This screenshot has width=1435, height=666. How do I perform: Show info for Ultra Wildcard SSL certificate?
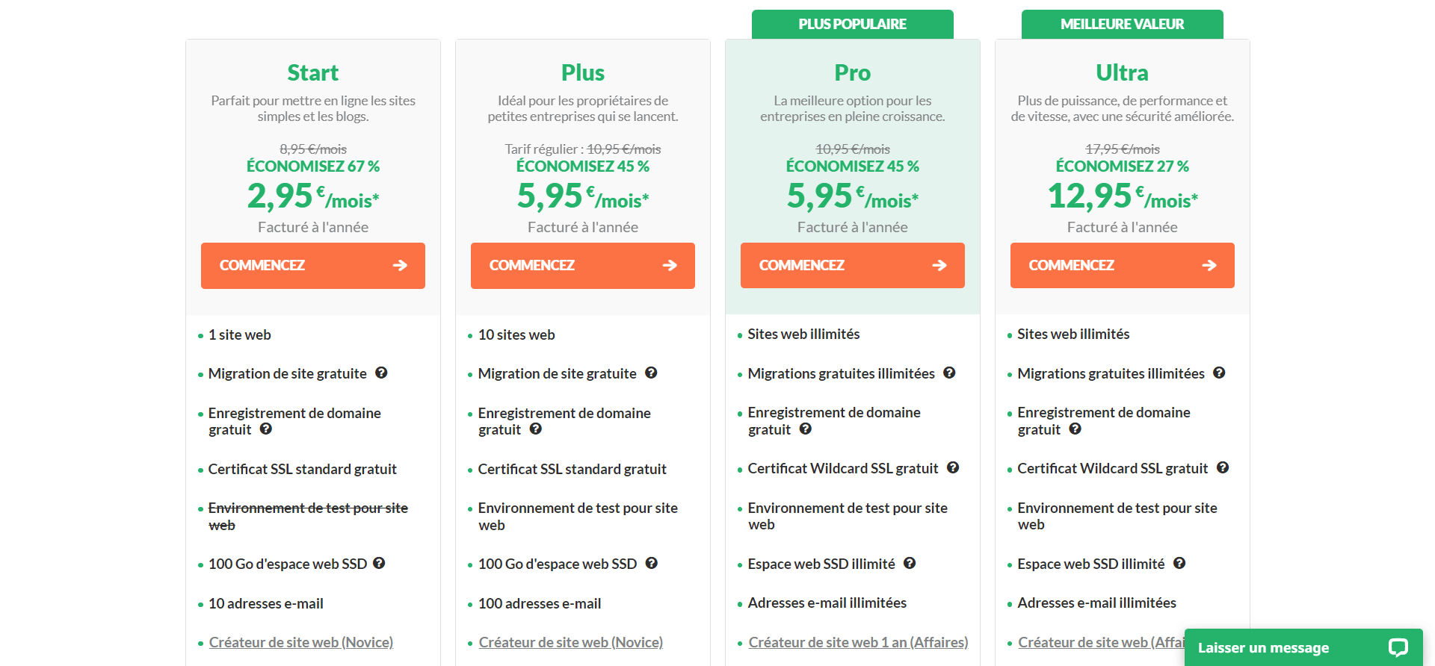(x=1223, y=467)
